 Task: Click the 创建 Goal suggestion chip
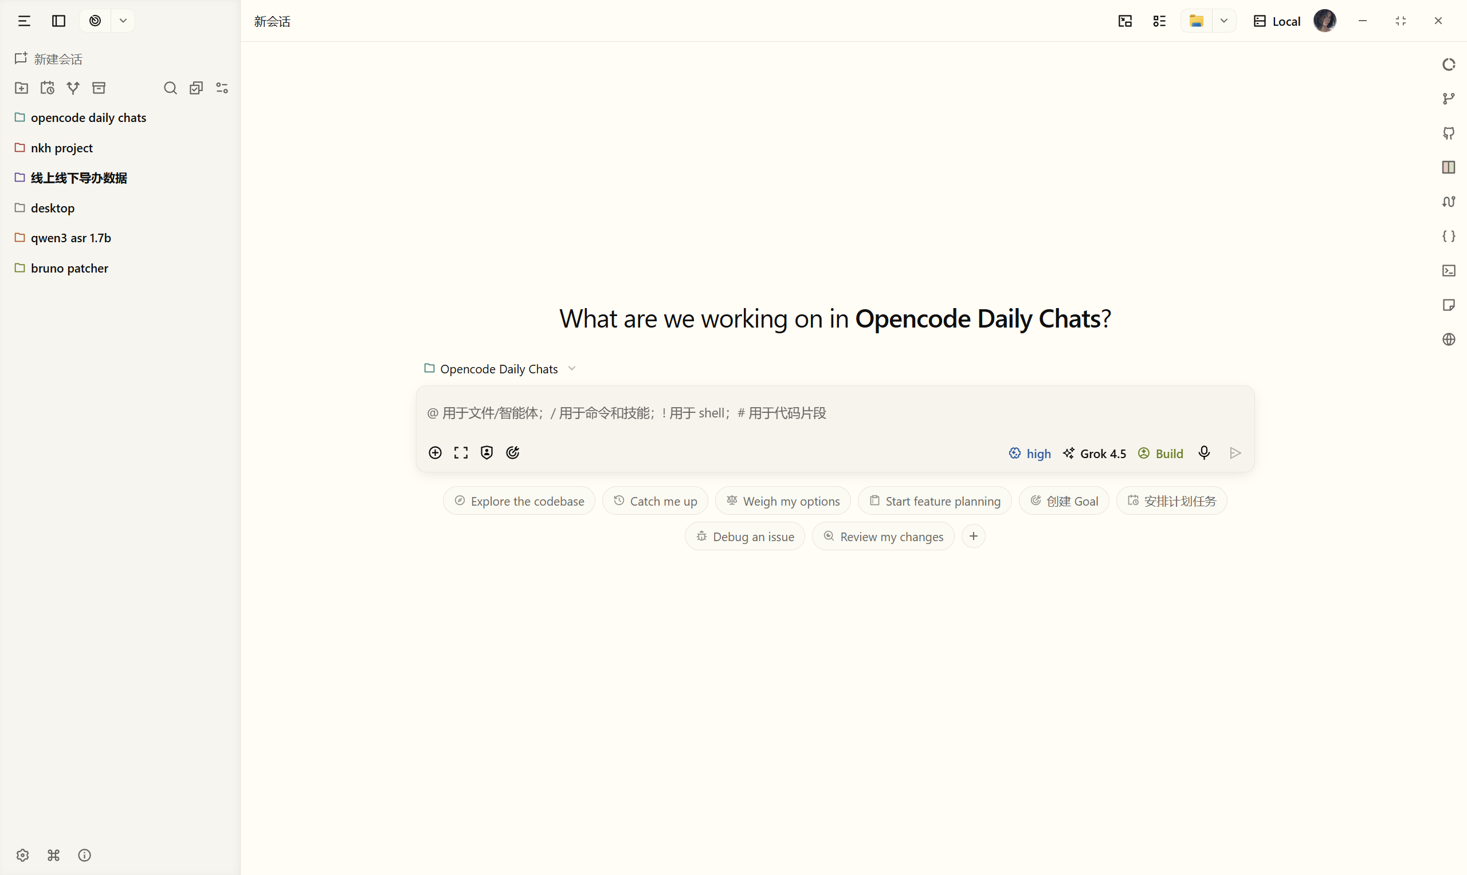(x=1064, y=500)
